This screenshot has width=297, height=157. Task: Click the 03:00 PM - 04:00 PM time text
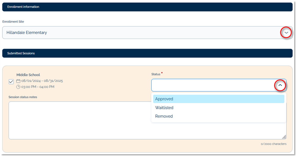click(38, 87)
